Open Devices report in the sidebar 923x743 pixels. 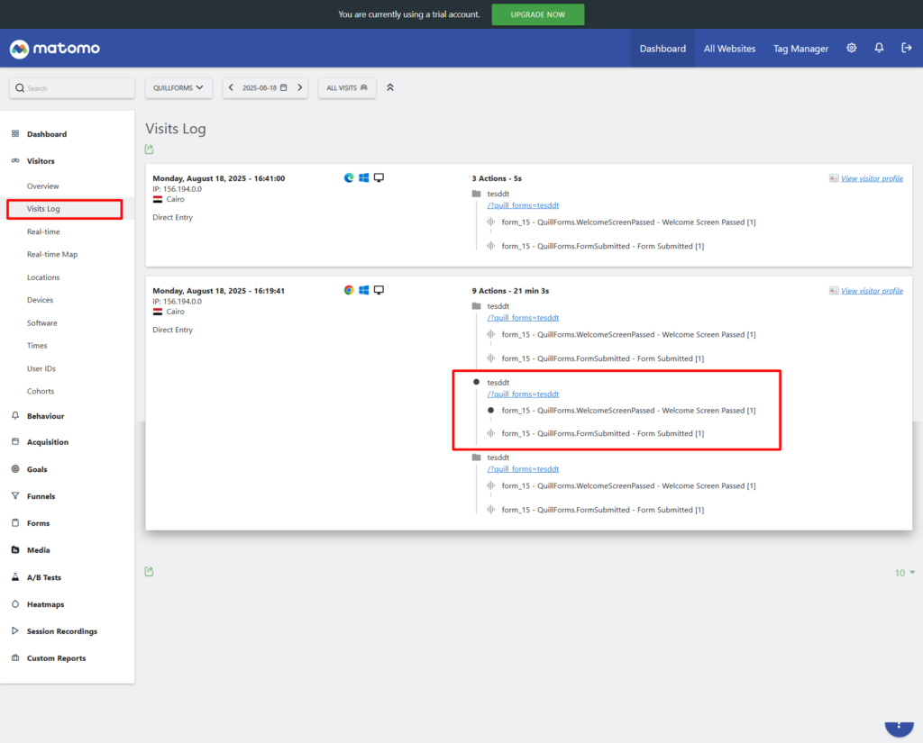[x=40, y=300]
